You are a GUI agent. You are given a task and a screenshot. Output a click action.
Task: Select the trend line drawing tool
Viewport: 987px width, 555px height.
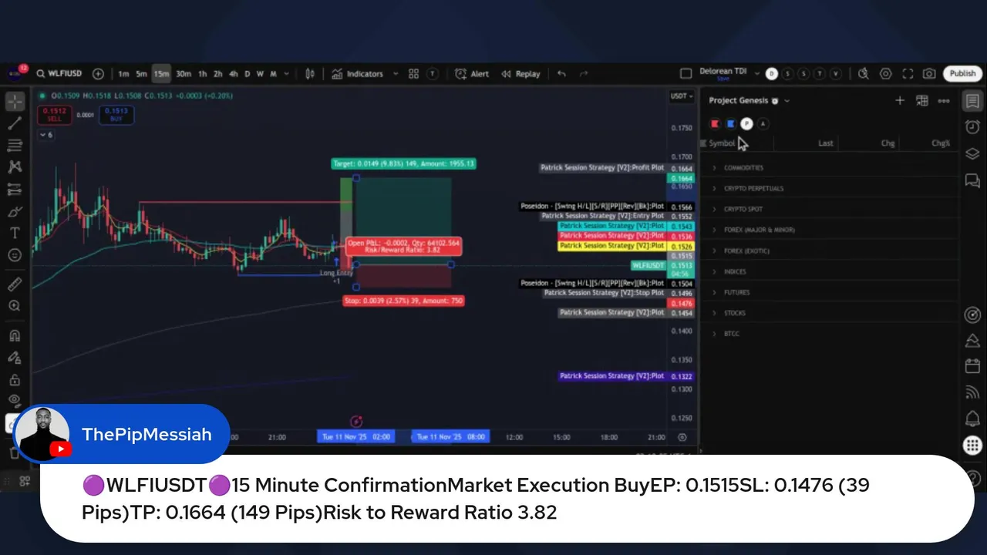pyautogui.click(x=15, y=123)
